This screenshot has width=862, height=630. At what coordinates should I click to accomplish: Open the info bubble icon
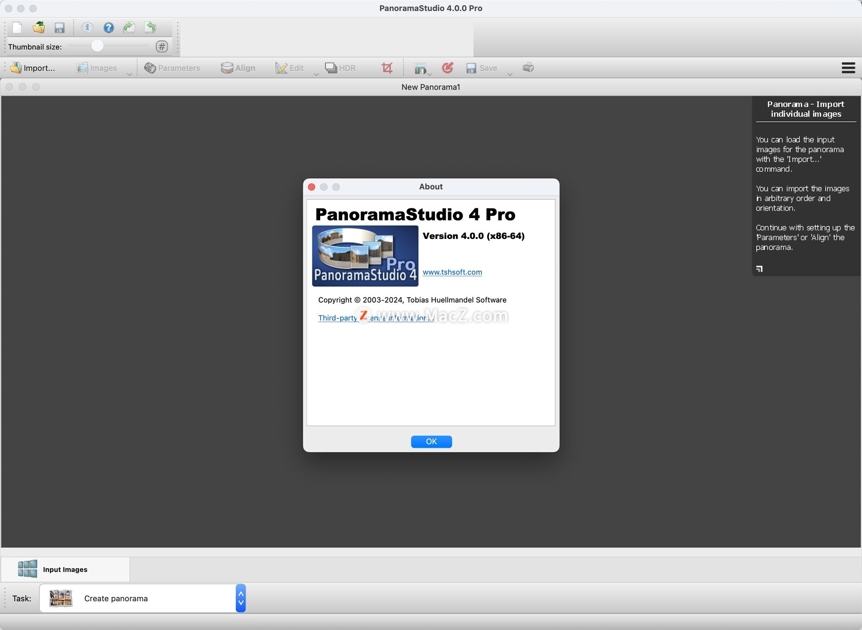(x=87, y=28)
